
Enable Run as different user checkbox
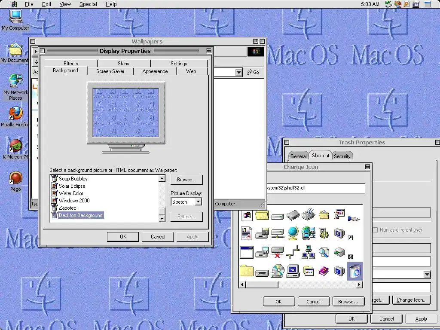pos(375,230)
